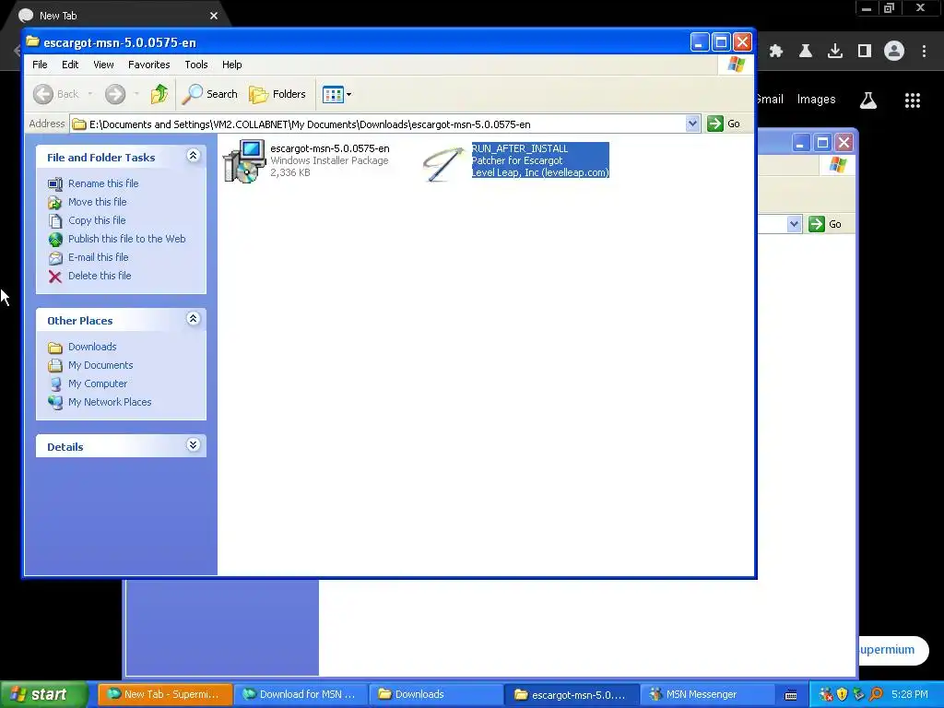Open Downloads in Other Places
The height and width of the screenshot is (708, 944).
(x=92, y=347)
